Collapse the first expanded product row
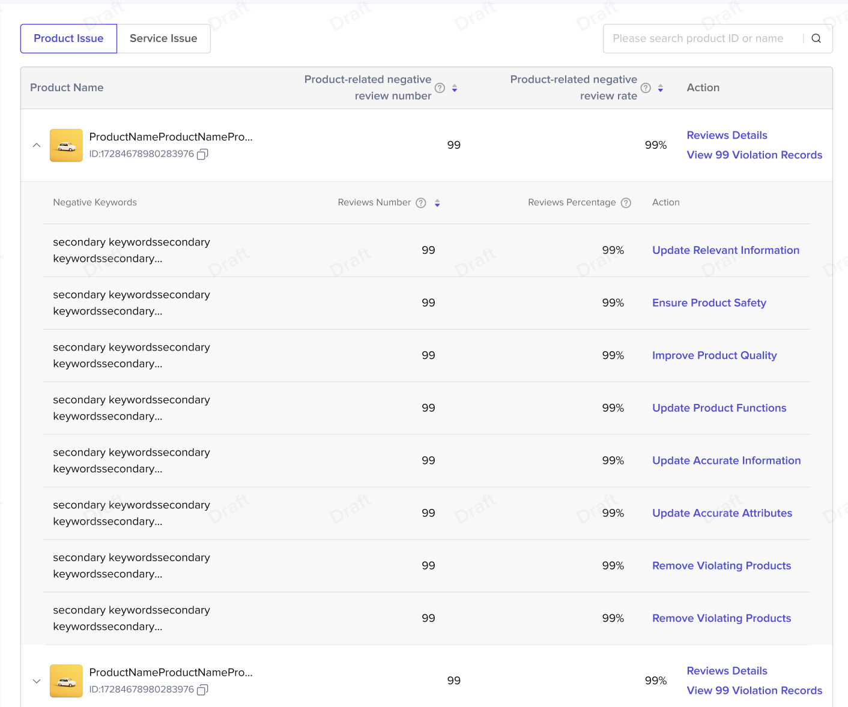Image resolution: width=848 pixels, height=707 pixels. 37,145
